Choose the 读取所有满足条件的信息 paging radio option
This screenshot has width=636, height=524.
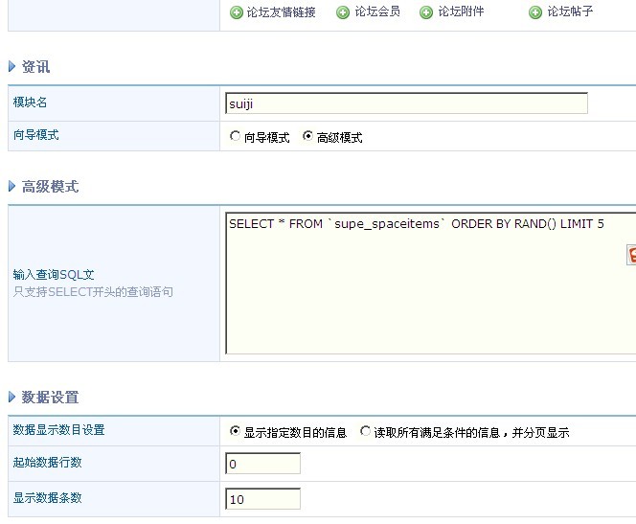pos(365,431)
